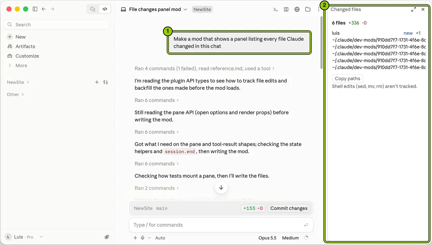Viewport: 432px width, 245px height.
Task: Open the folder icon in the header
Action: (x=308, y=9)
